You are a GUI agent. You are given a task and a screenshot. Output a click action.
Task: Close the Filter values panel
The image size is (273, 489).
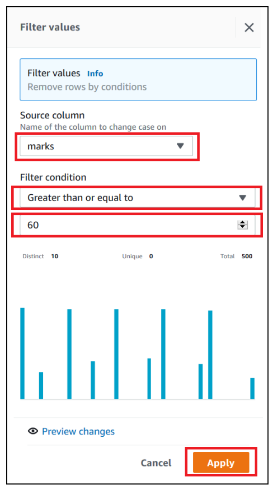(249, 28)
